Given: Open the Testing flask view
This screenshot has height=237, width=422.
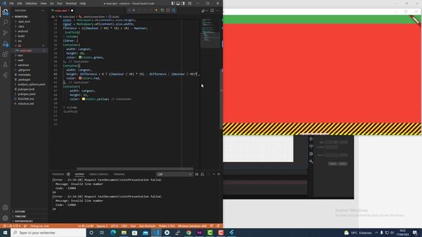Looking at the screenshot, I should click(x=5, y=65).
